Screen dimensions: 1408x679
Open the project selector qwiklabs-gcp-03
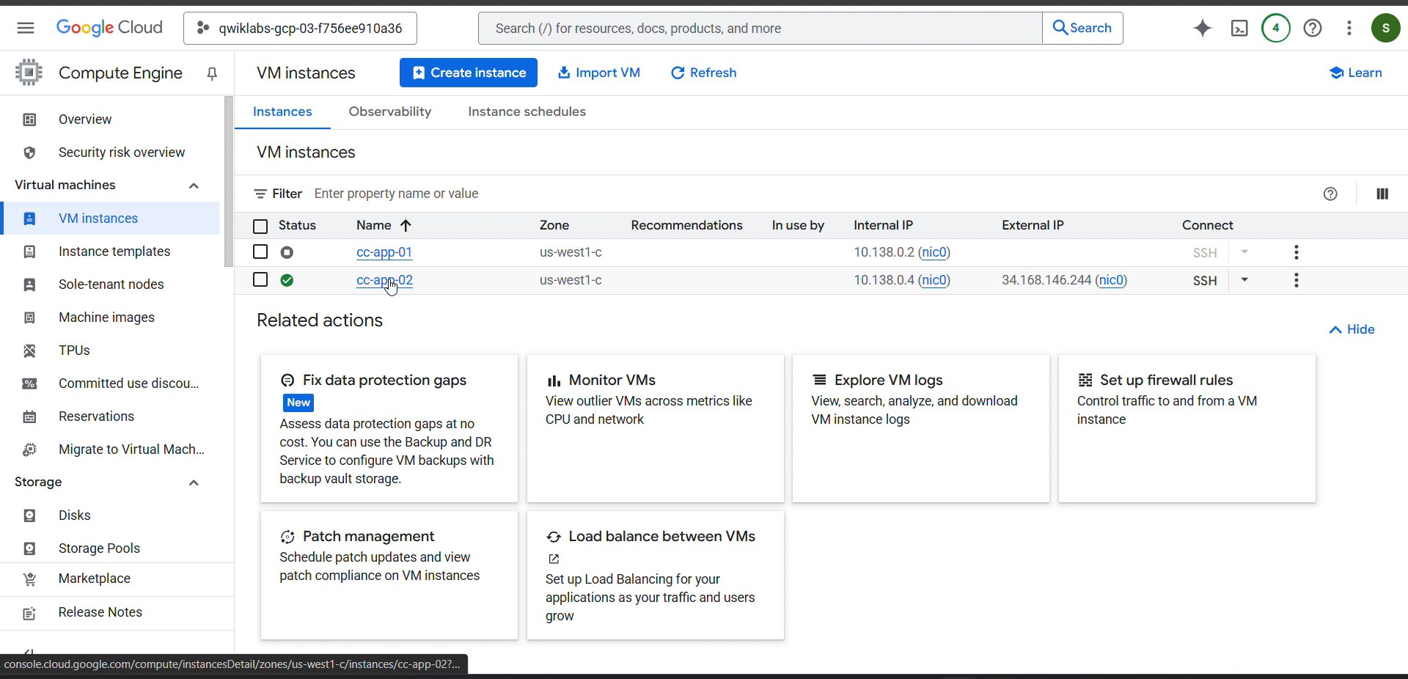point(300,28)
